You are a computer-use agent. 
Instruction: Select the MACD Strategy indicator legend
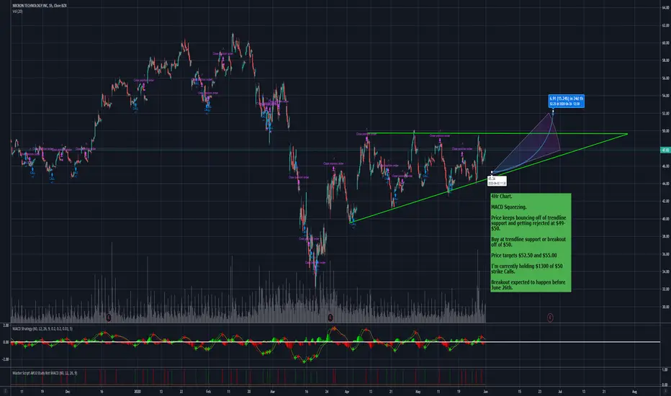click(42, 329)
